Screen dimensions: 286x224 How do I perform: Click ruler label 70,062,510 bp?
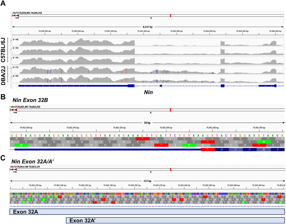pyautogui.click(x=73, y=127)
